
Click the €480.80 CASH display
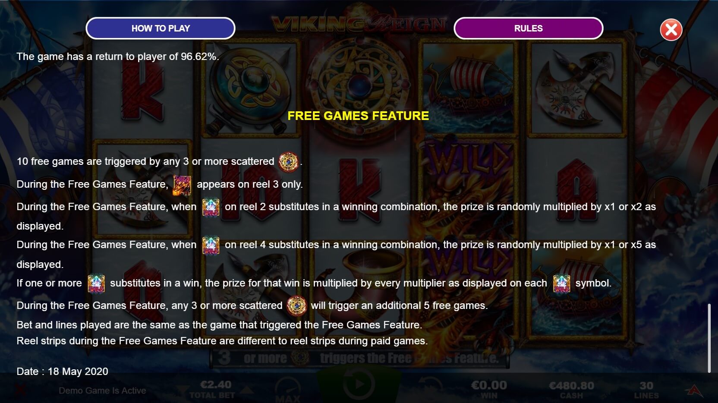tap(571, 390)
